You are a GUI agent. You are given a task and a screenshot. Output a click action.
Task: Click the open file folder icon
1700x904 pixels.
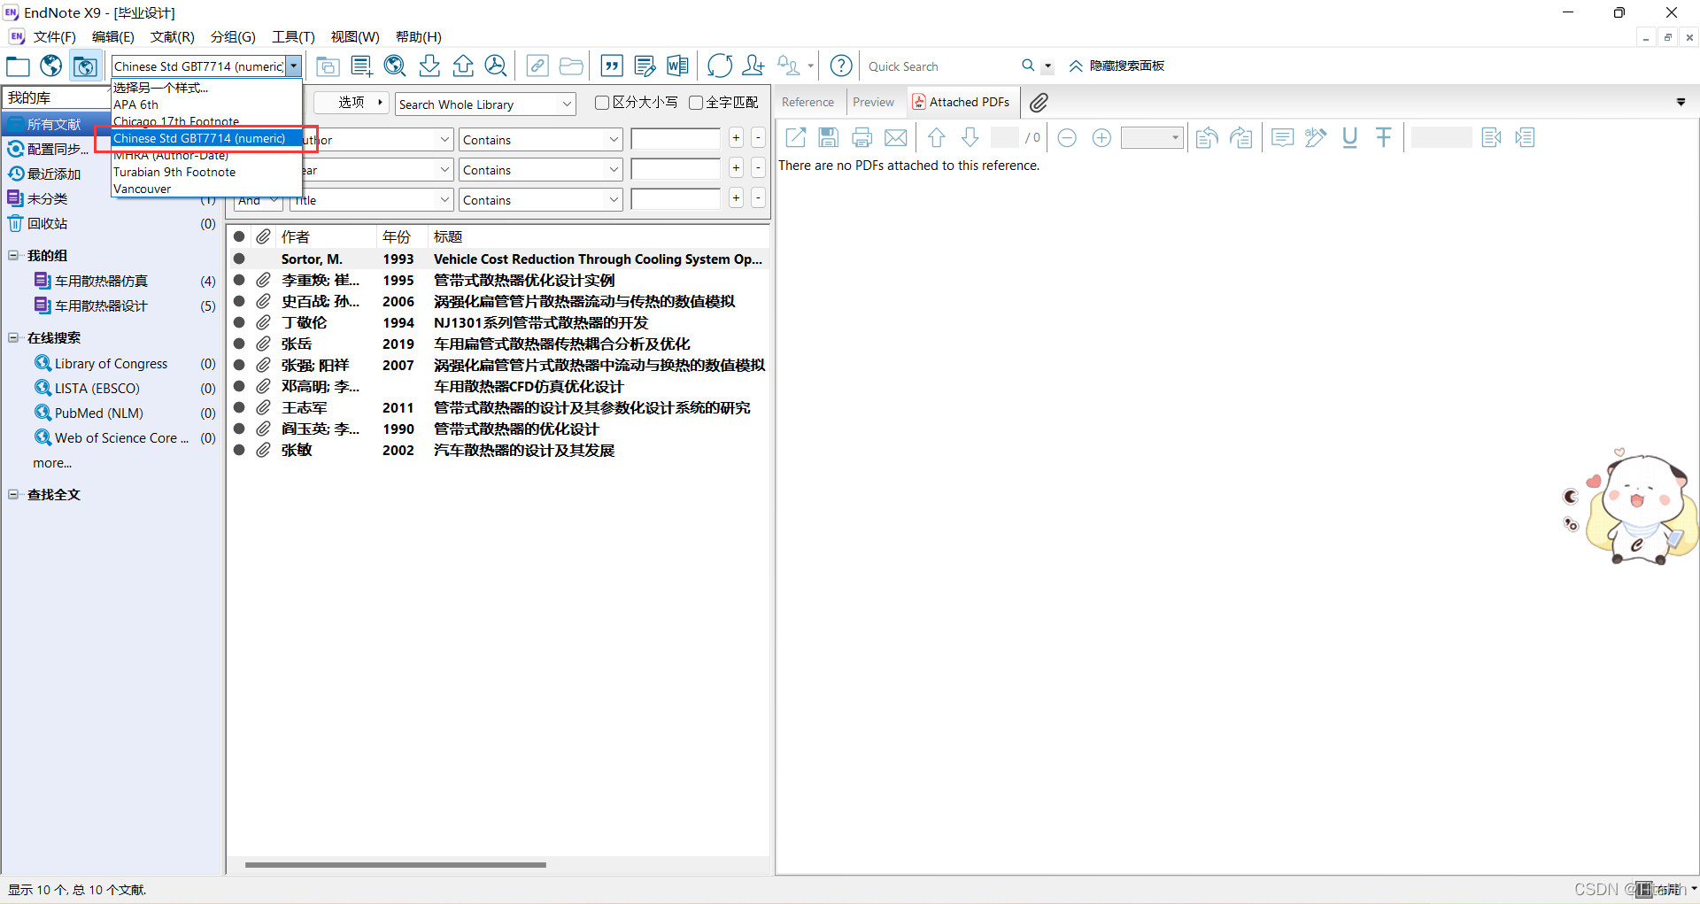(571, 66)
